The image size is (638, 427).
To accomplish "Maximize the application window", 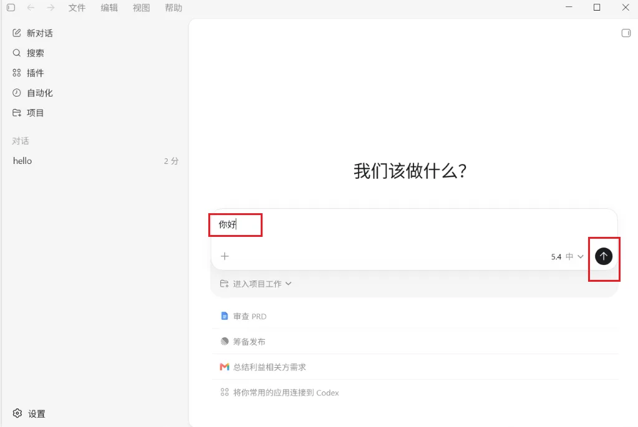I will click(x=597, y=7).
